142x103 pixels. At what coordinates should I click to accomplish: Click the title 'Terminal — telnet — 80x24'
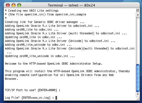pyautogui.click(x=71, y=5)
